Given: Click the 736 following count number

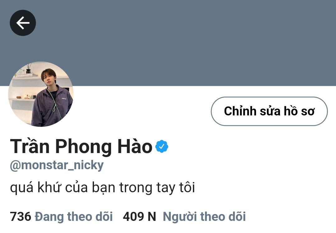Looking at the screenshot, I should [x=21, y=217].
